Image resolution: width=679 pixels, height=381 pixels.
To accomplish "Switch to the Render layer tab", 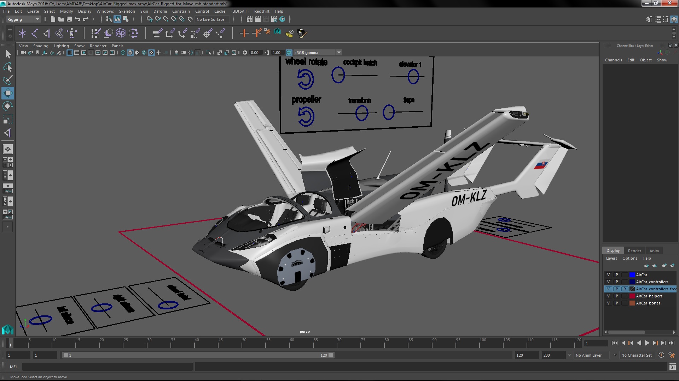I will tap(634, 250).
